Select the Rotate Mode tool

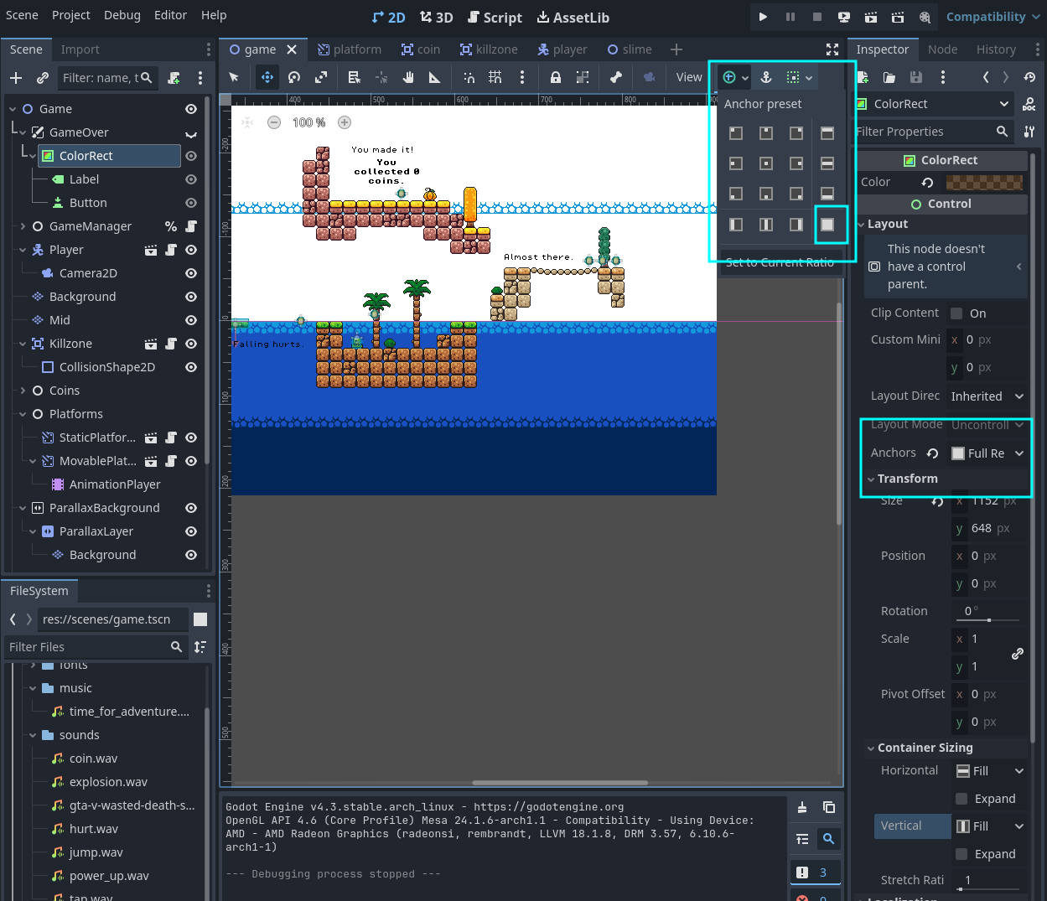pyautogui.click(x=294, y=77)
